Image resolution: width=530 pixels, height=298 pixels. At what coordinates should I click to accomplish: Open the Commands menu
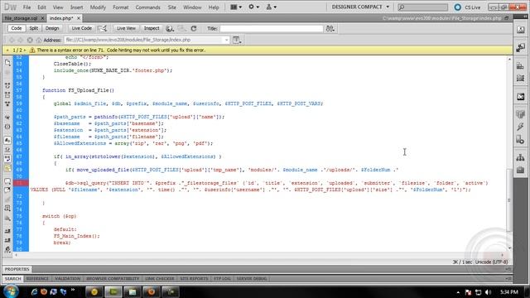[147, 7]
